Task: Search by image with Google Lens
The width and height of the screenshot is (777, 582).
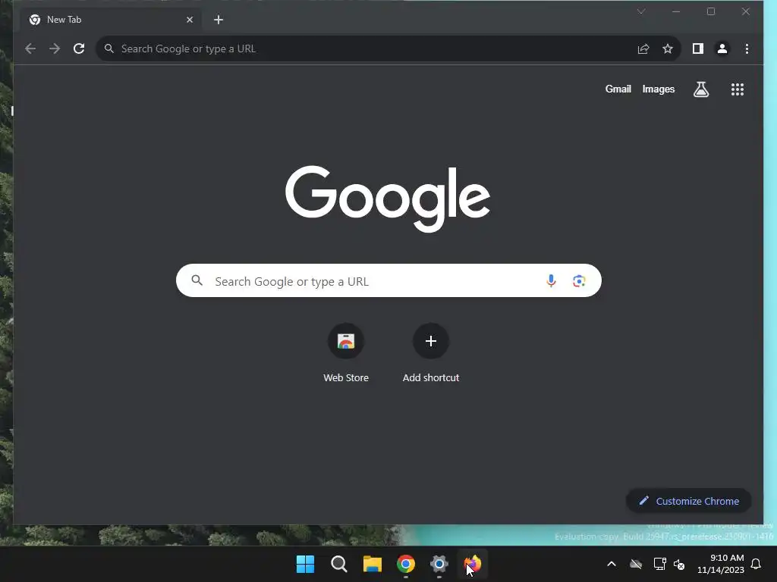Action: (x=579, y=280)
